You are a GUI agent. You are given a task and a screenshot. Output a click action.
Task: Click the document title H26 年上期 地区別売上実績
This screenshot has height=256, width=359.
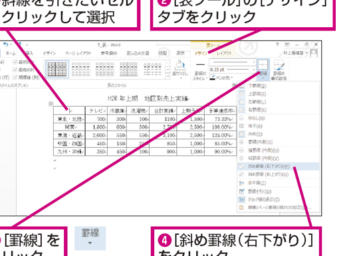point(148,98)
